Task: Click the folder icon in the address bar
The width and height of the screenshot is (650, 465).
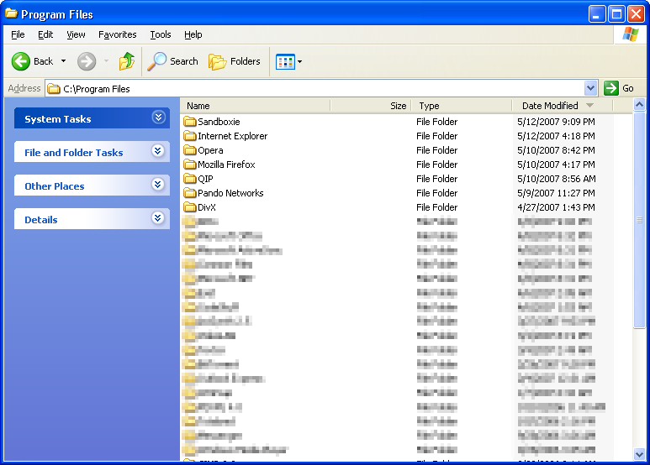Action: (54, 88)
